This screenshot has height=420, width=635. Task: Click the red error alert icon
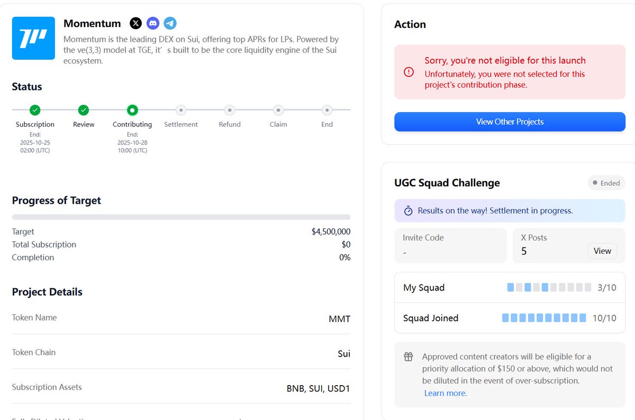(x=409, y=72)
